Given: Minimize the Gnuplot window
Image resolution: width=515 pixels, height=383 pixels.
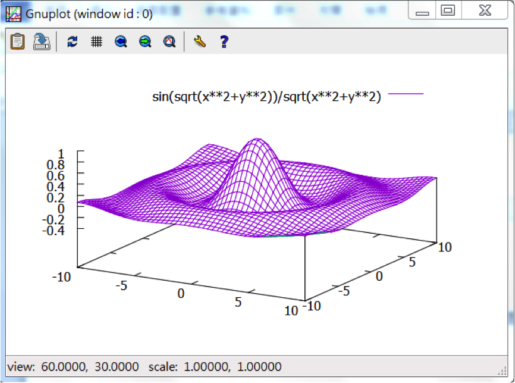Looking at the screenshot, I should point(423,11).
